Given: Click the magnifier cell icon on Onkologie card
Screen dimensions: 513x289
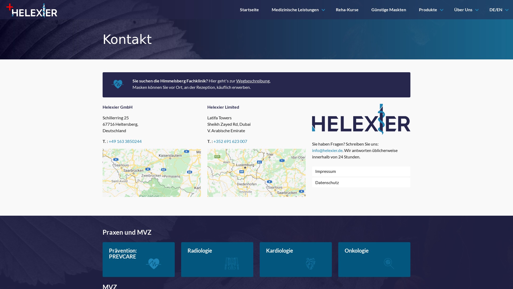Looking at the screenshot, I should tap(389, 264).
